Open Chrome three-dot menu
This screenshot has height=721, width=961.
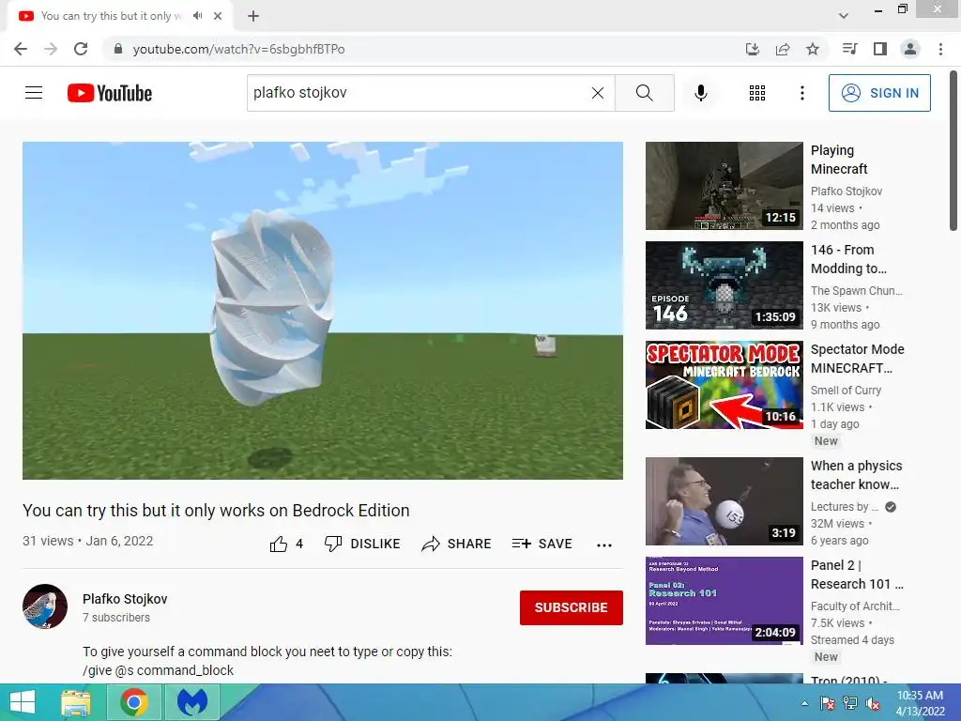coord(940,49)
